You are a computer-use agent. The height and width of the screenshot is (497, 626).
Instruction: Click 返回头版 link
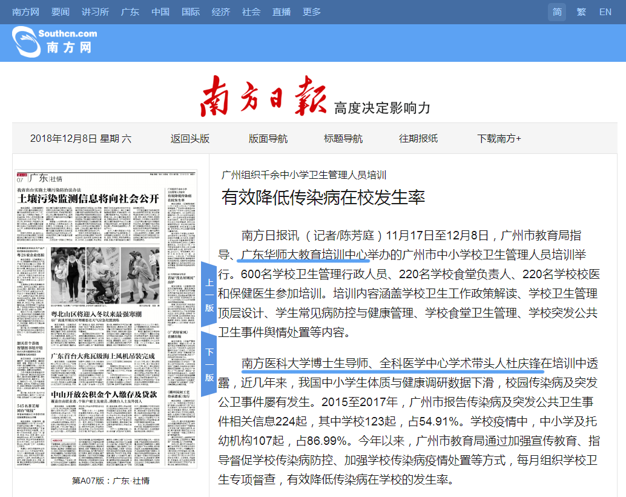[x=190, y=138]
